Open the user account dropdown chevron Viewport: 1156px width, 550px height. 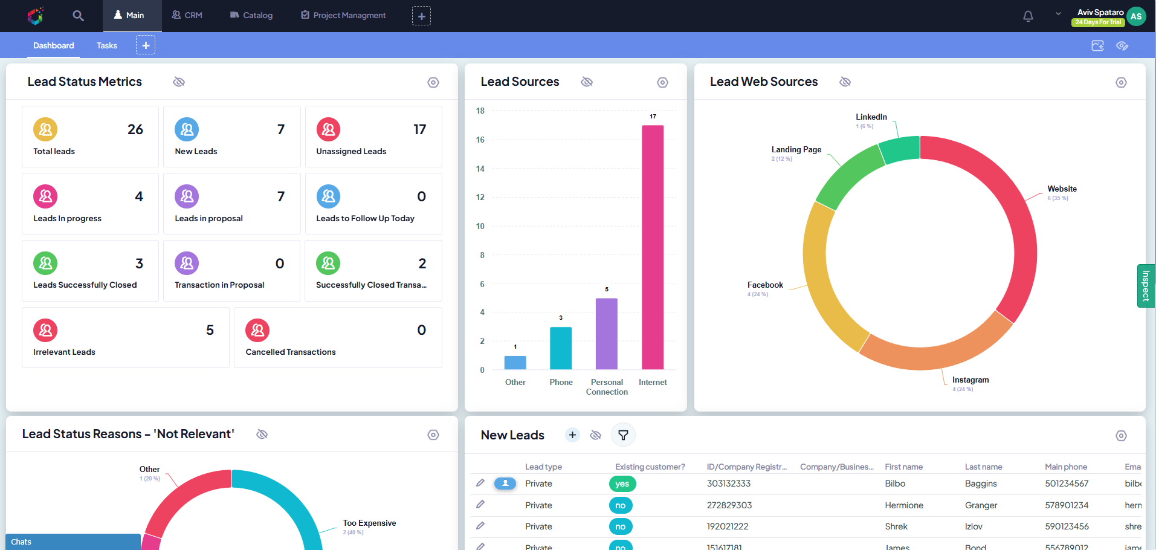tap(1058, 13)
